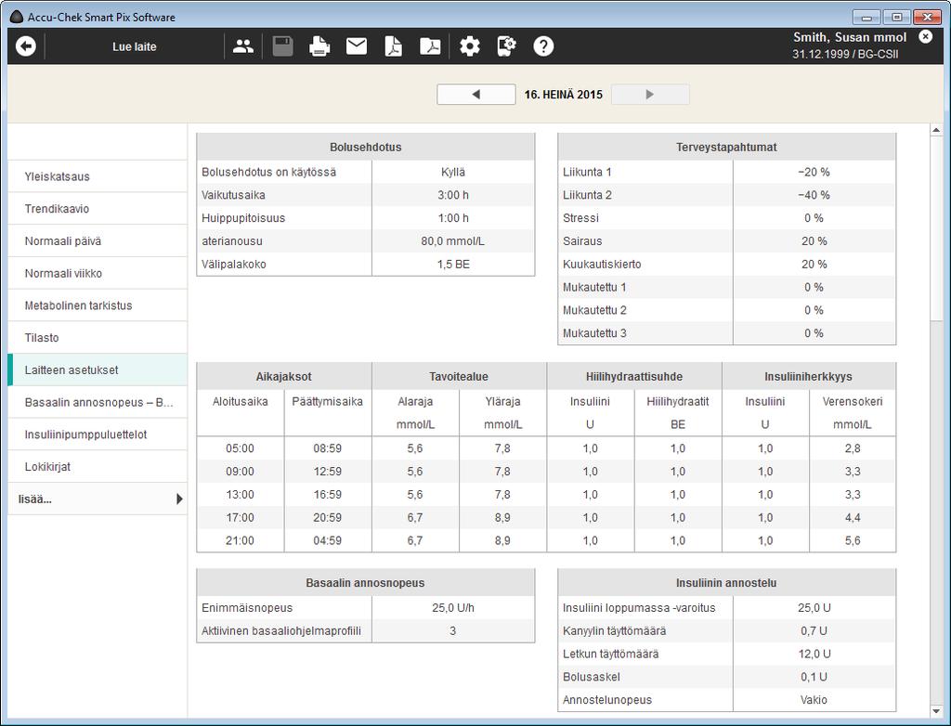Click the vertical scrollbar thumb
The height and width of the screenshot is (726, 951).
point(936,228)
